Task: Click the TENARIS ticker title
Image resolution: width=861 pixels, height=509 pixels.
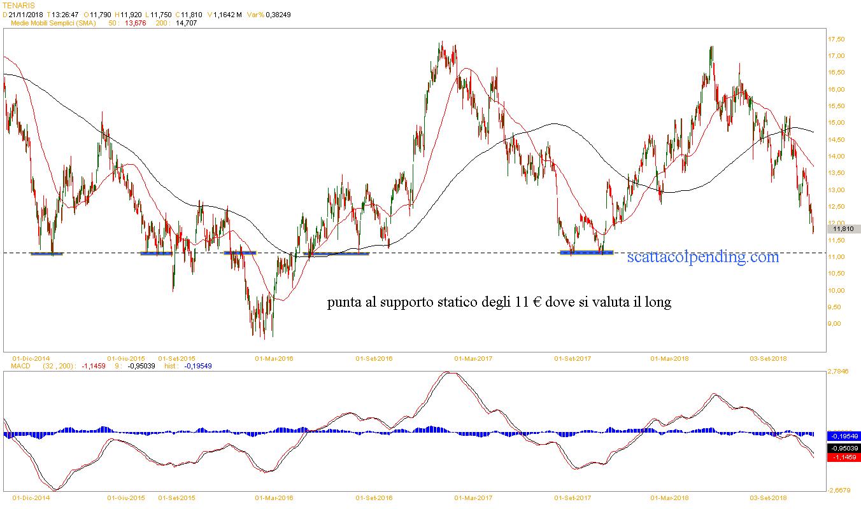Action: pos(19,5)
